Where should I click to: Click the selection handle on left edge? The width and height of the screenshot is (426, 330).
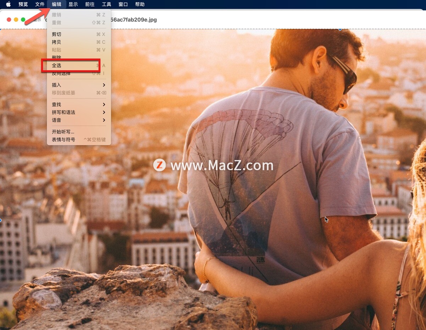click(x=0, y=220)
